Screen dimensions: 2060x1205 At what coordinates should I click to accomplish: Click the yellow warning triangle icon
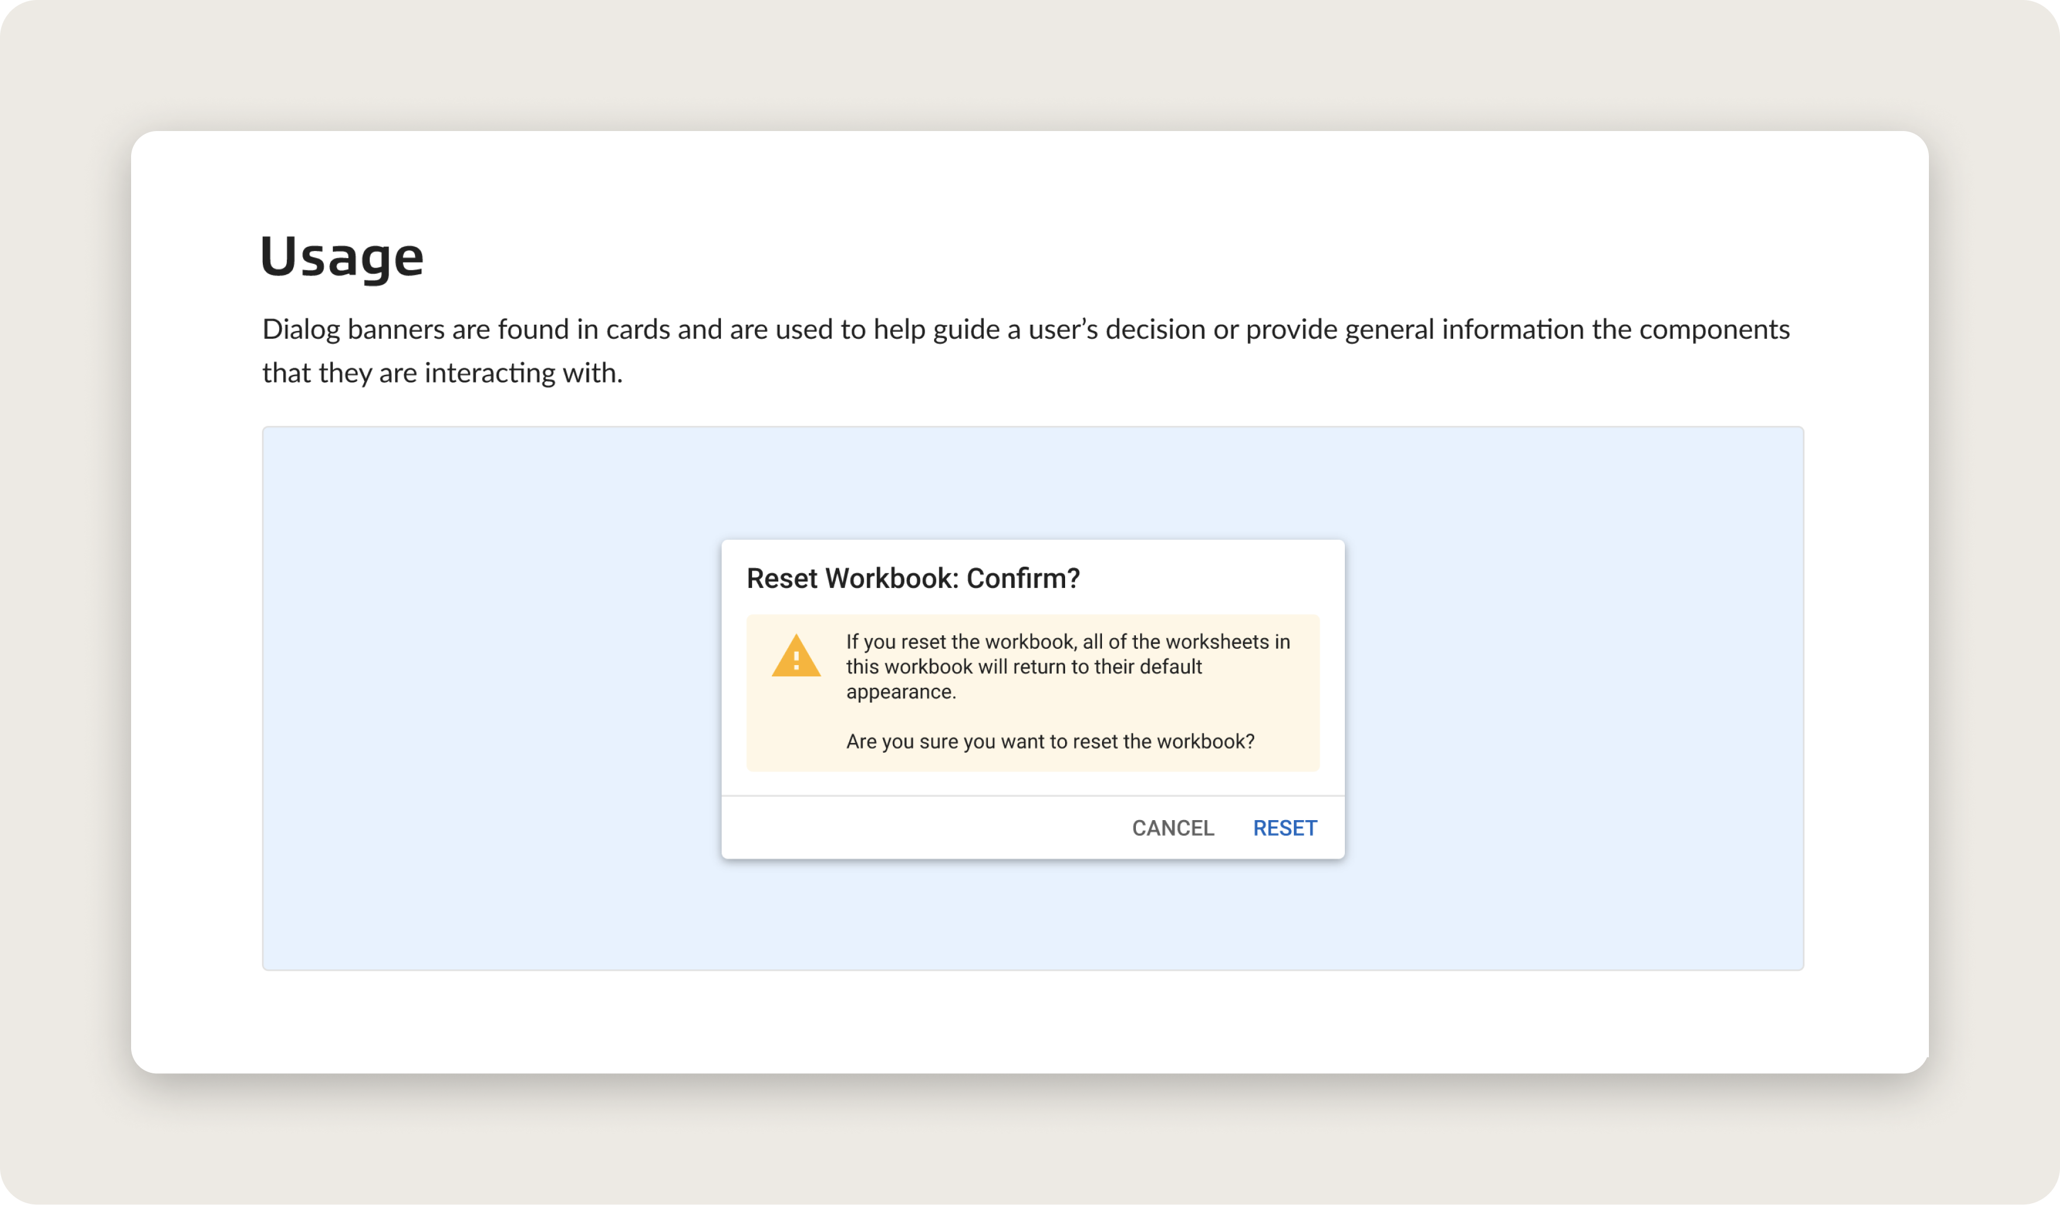[795, 656]
